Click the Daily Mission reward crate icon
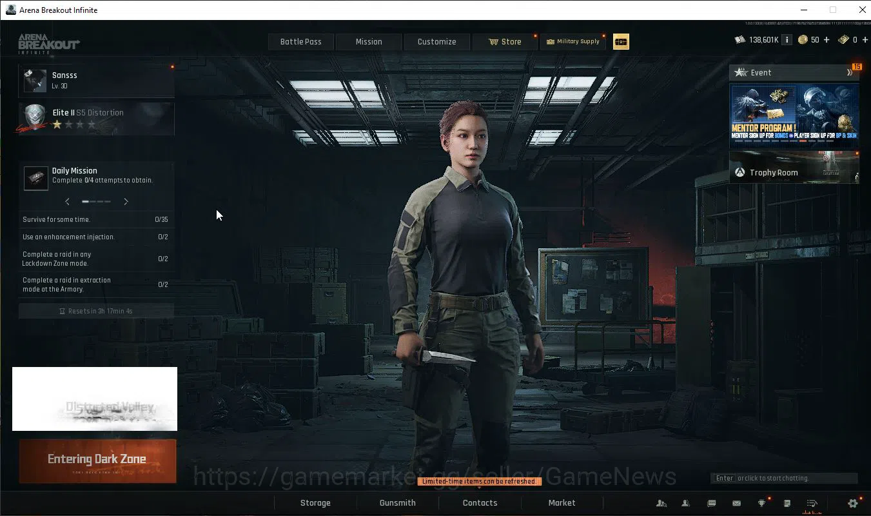The height and width of the screenshot is (516, 871). 36,178
